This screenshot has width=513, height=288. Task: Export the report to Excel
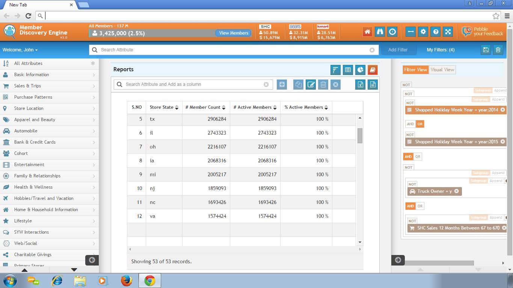pyautogui.click(x=360, y=85)
